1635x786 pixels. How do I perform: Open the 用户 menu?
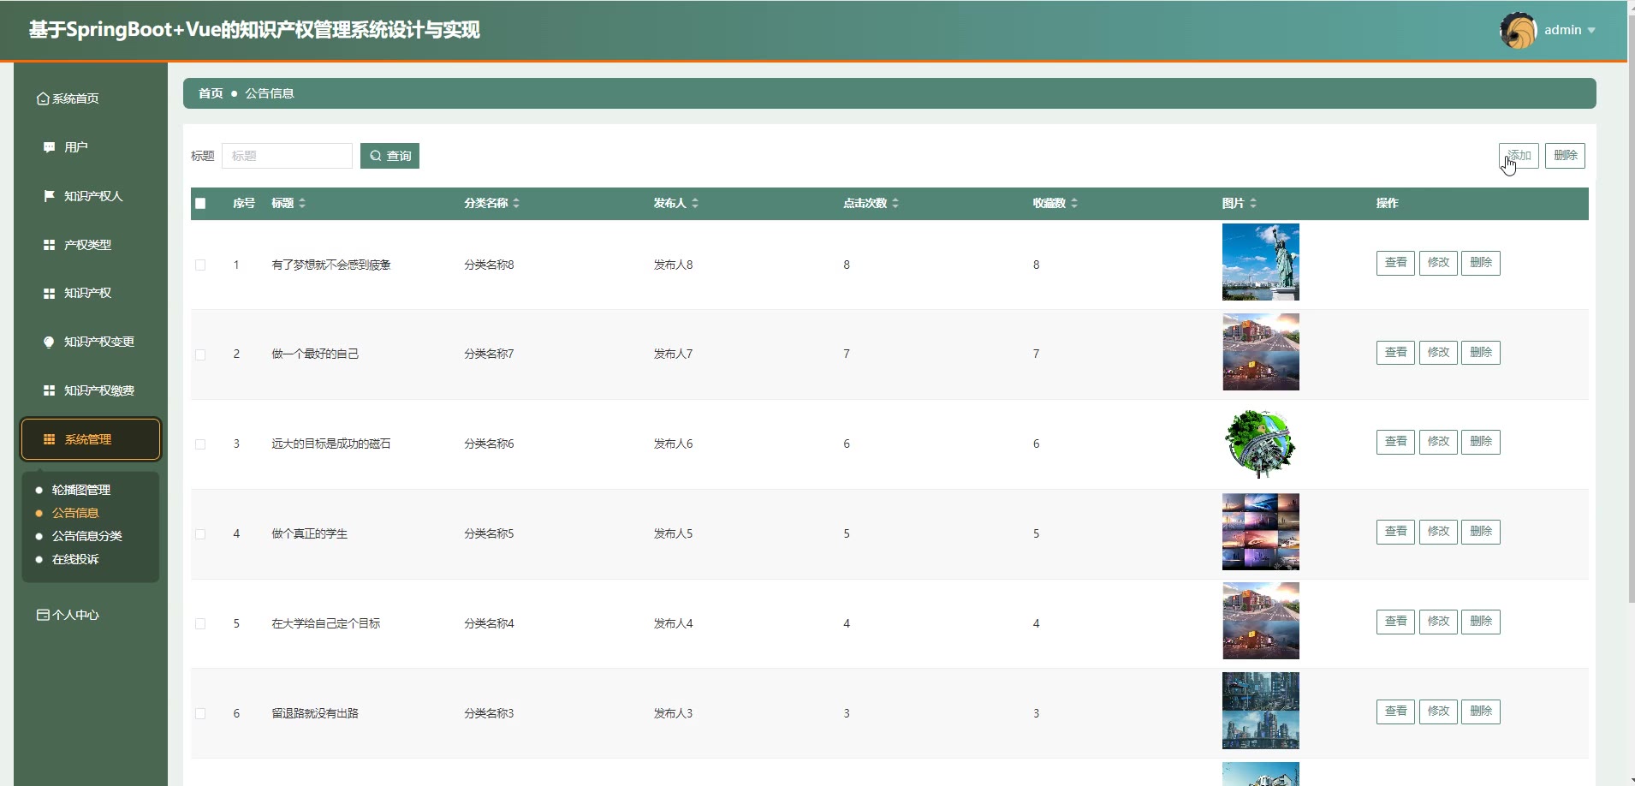pyautogui.click(x=91, y=147)
